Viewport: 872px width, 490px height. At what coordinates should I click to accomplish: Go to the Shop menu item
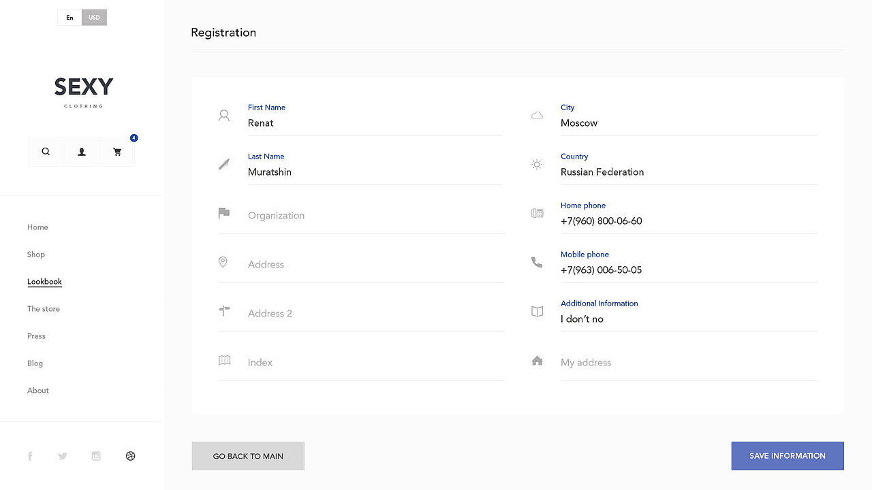click(x=36, y=255)
